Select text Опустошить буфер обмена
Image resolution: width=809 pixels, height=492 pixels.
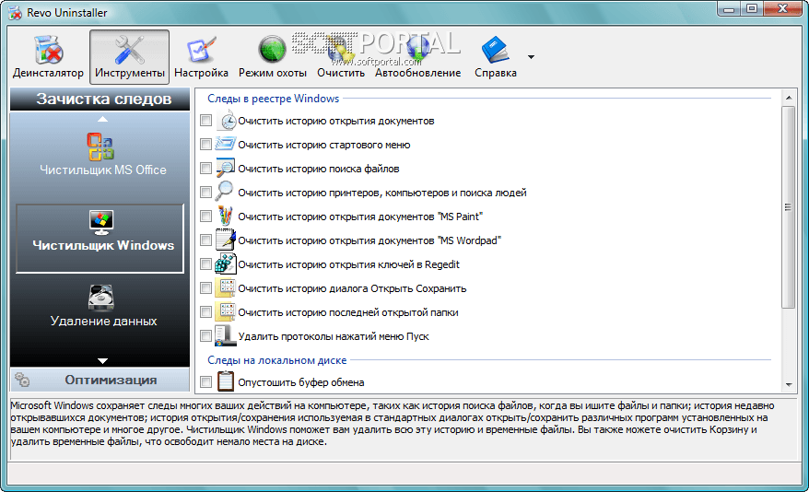coord(300,382)
